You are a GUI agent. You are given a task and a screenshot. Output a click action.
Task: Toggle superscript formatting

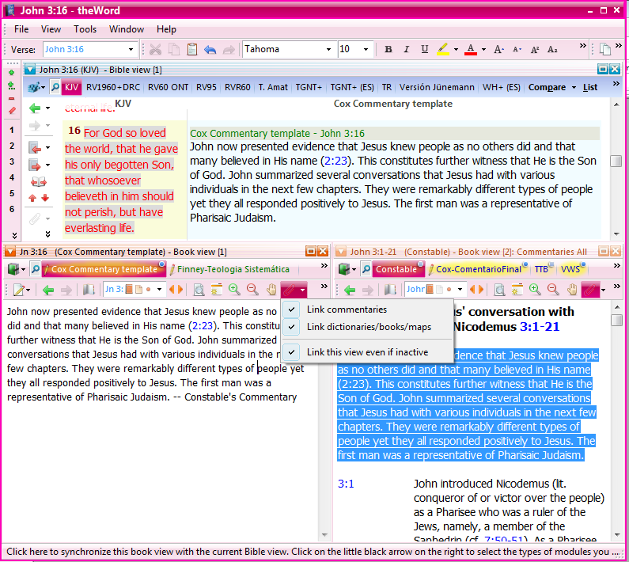pos(534,49)
